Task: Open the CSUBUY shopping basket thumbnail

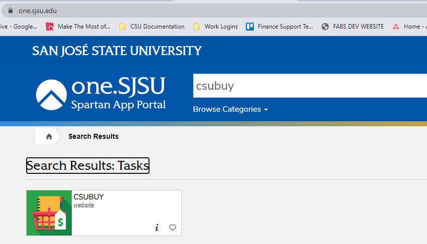Action: coord(49,213)
